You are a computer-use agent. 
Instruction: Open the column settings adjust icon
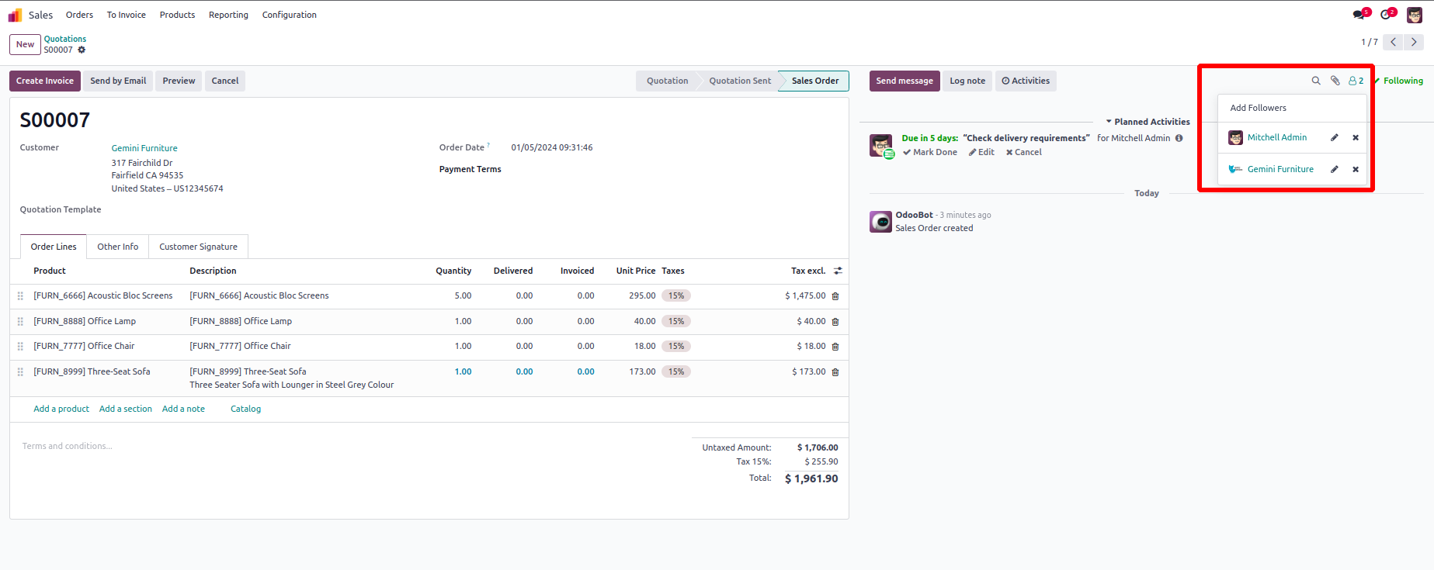(x=838, y=271)
